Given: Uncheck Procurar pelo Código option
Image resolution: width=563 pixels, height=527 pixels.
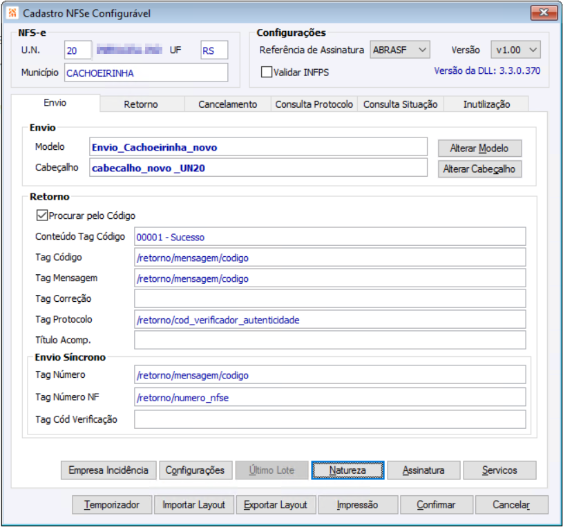Looking at the screenshot, I should [x=42, y=215].
